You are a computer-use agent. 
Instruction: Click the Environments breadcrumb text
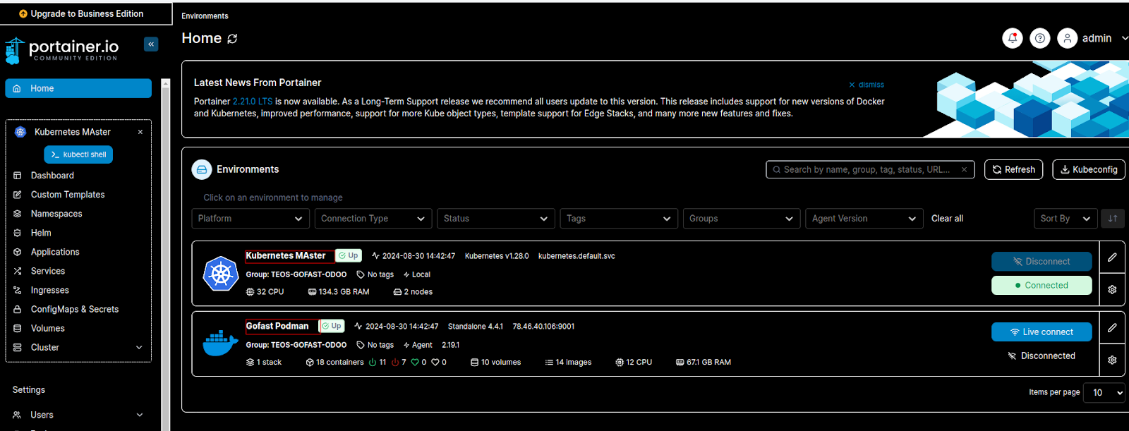pos(205,16)
